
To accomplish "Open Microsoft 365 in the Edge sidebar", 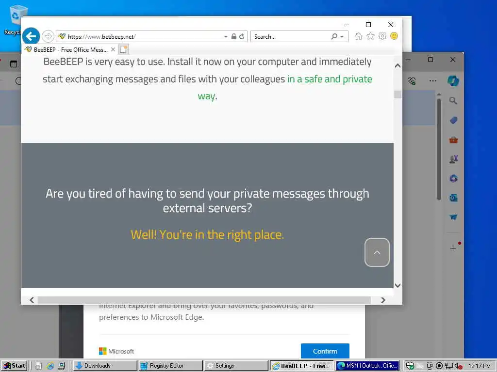I will [x=453, y=179].
